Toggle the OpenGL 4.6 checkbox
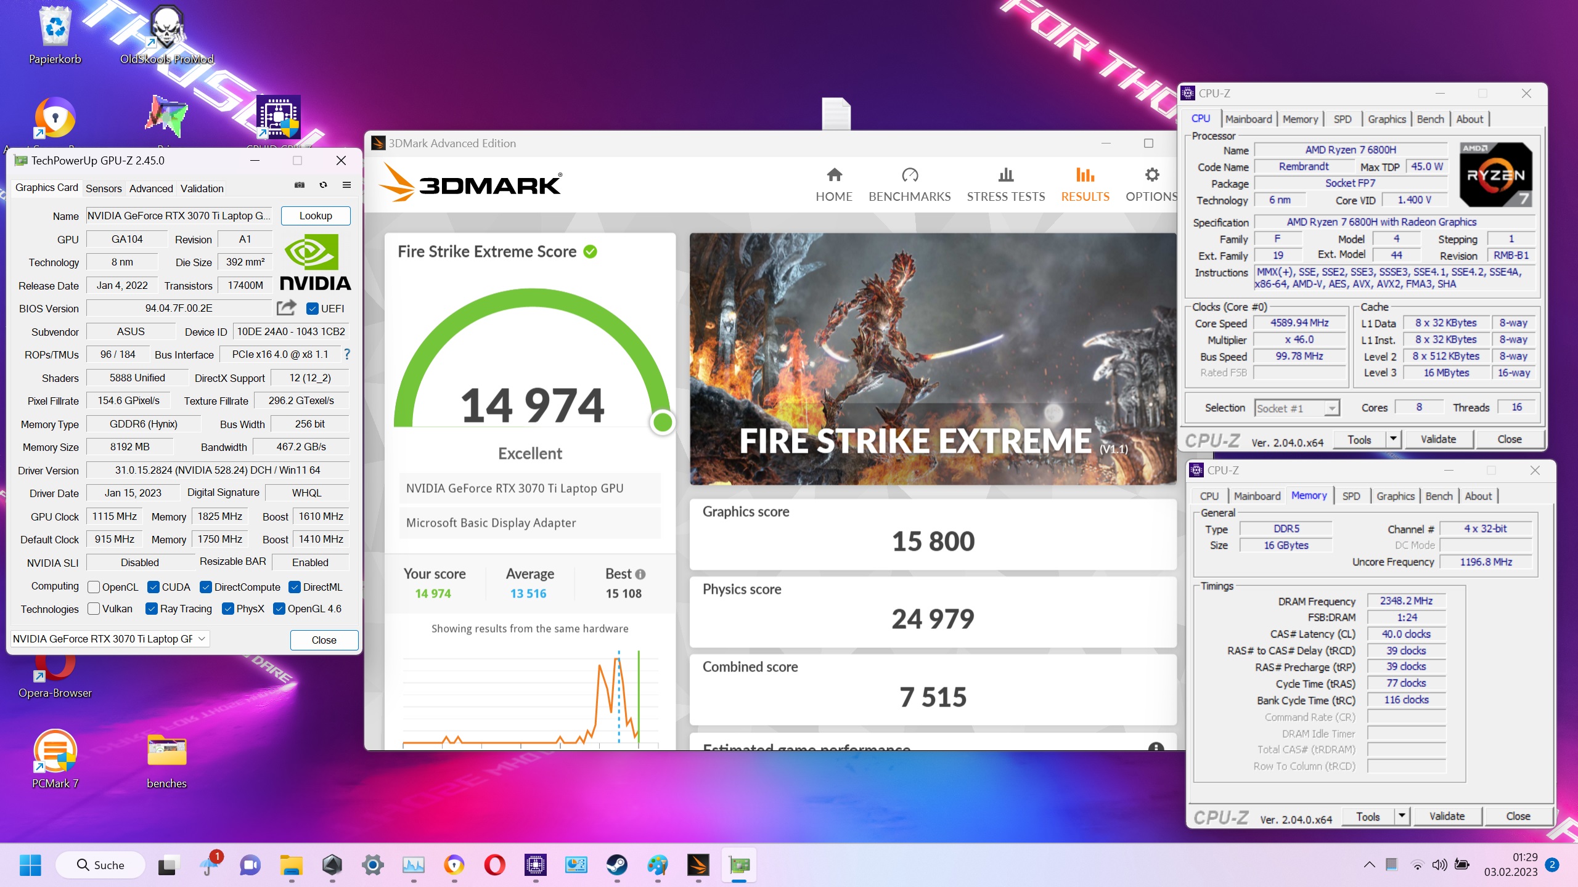Screen dimensions: 1578x887 click(279, 609)
